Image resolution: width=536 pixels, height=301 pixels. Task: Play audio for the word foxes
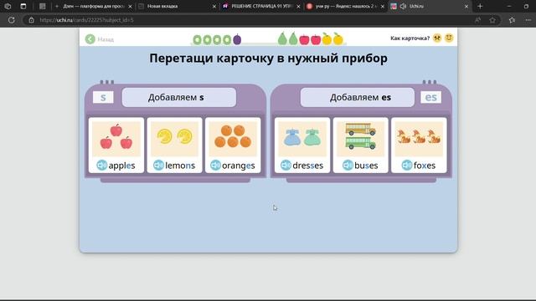coord(407,166)
